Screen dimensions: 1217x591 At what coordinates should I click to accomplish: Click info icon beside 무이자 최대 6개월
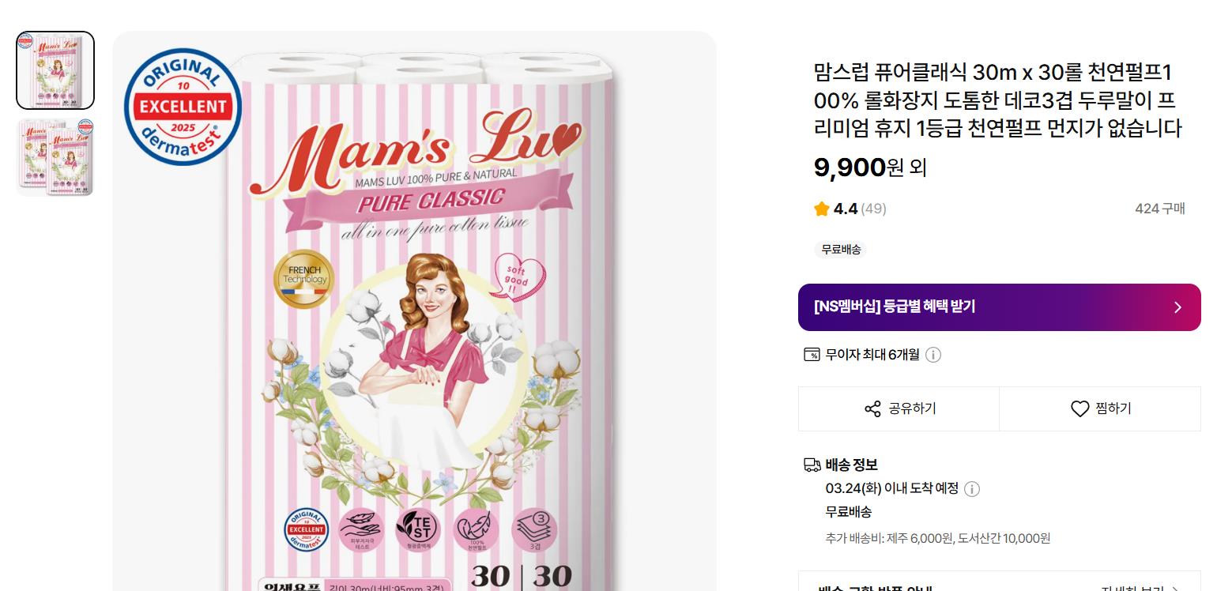[933, 355]
